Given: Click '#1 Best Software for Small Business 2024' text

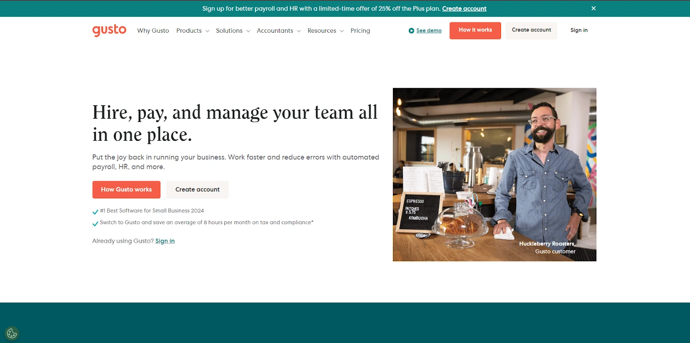Looking at the screenshot, I should [x=152, y=211].
